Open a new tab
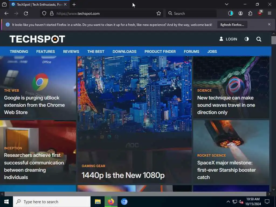276x207 pixels. tap(74, 4)
